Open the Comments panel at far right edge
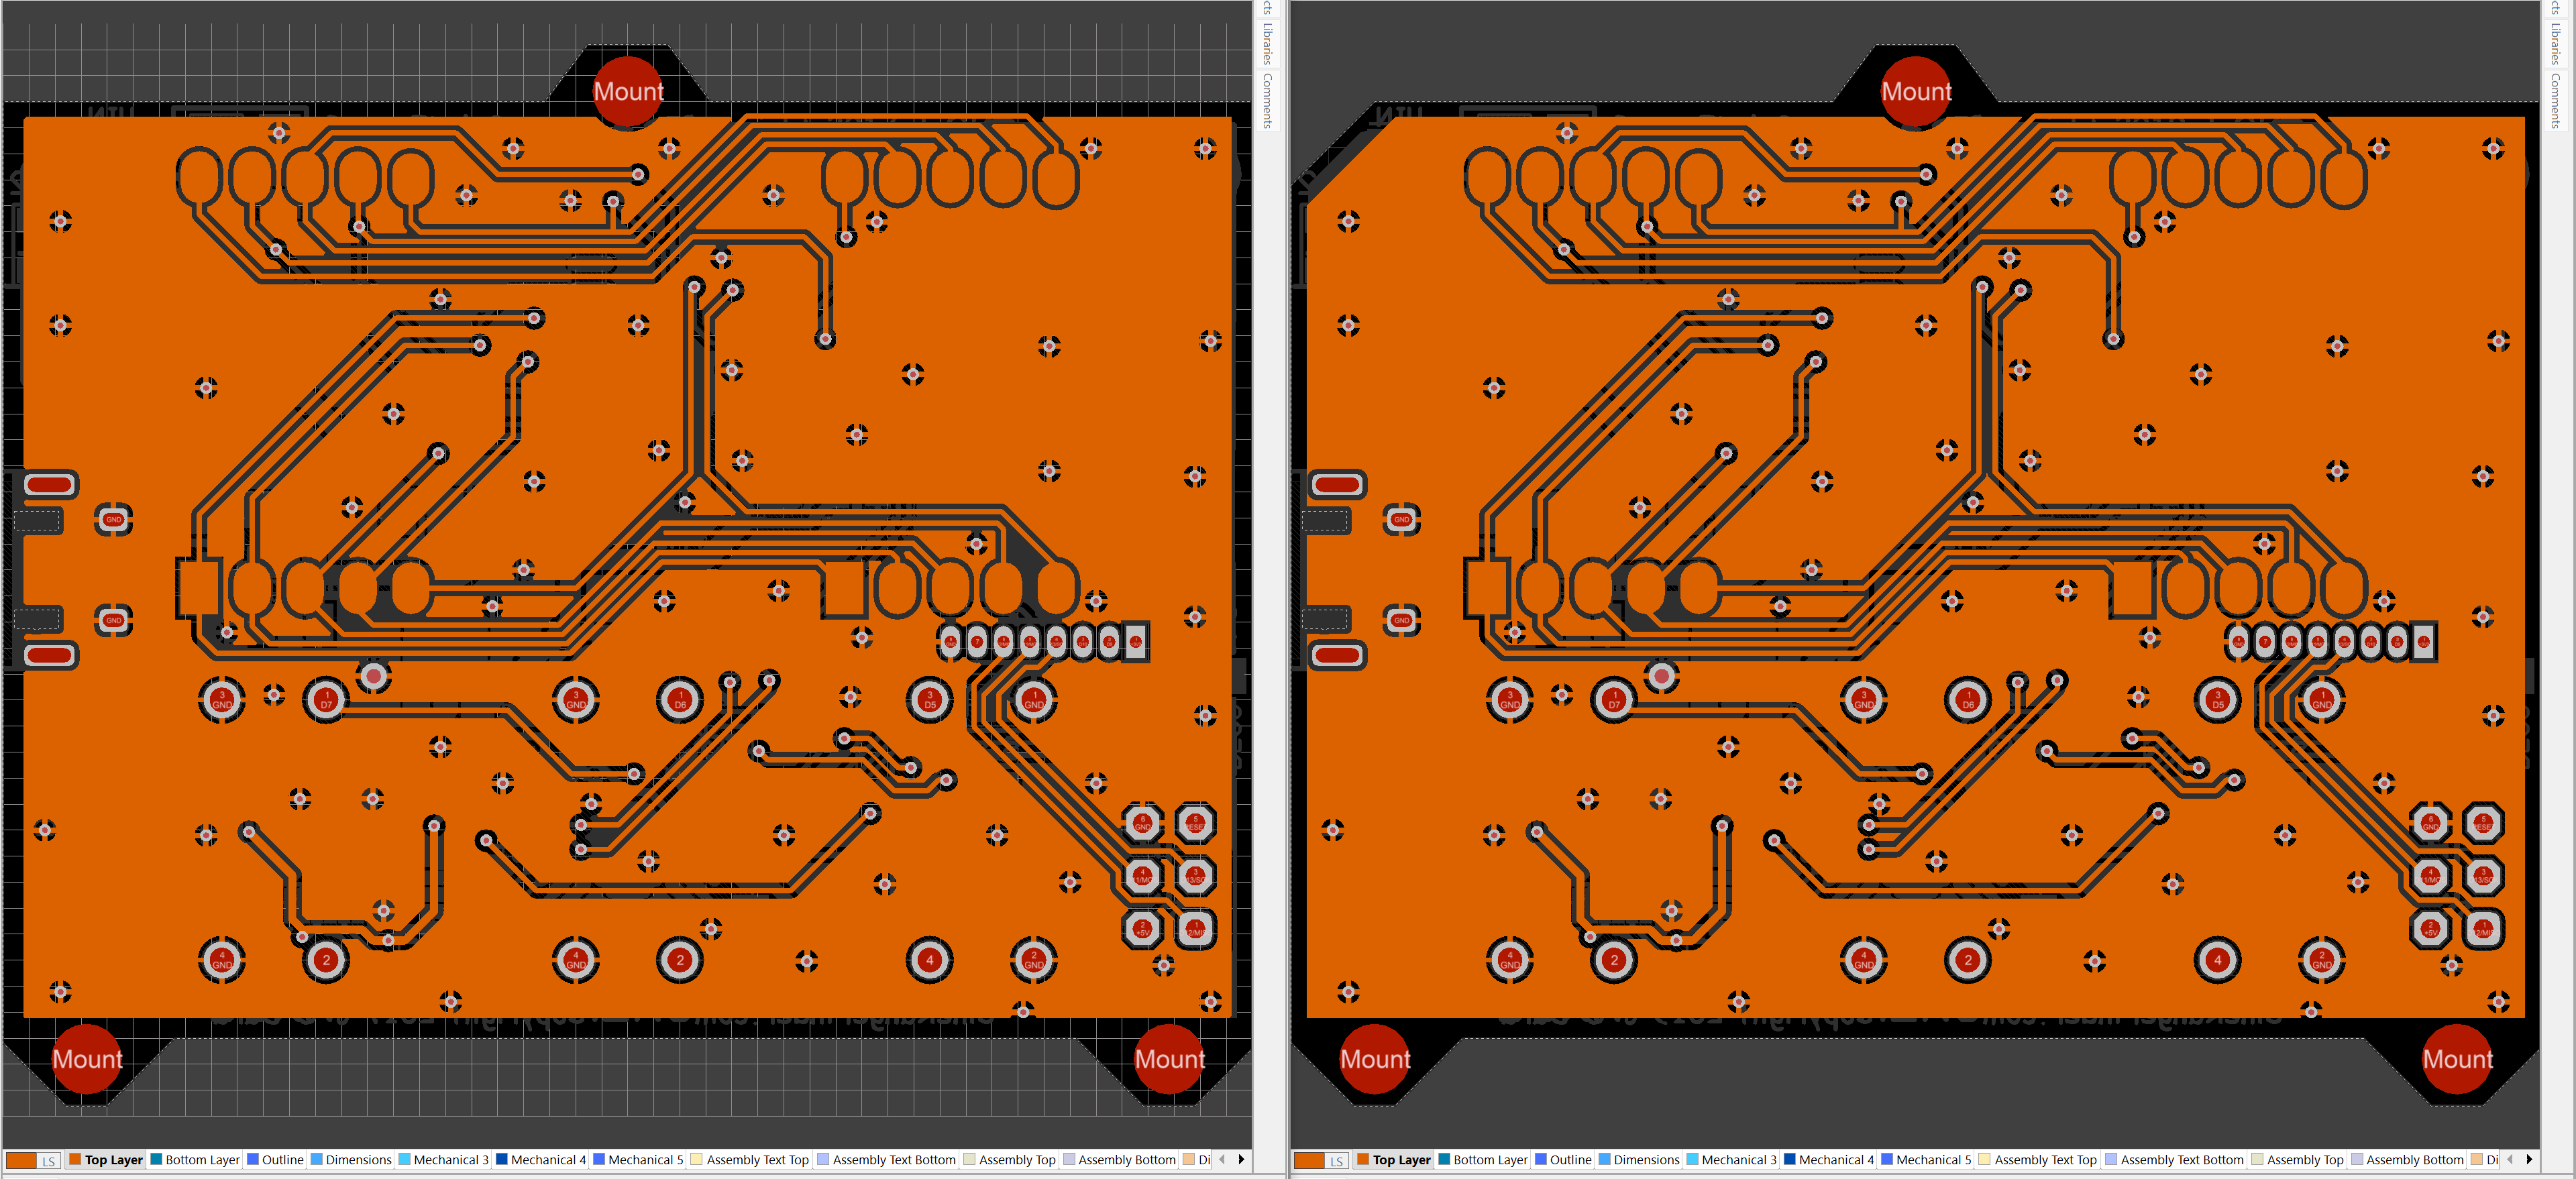The image size is (2576, 1179). pos(2555,100)
